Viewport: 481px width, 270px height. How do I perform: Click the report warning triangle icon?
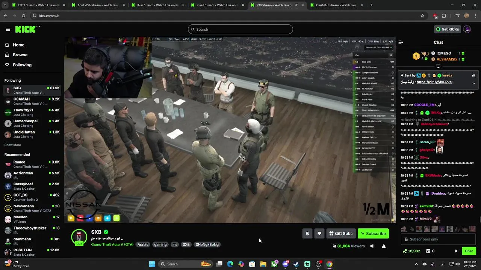384,246
